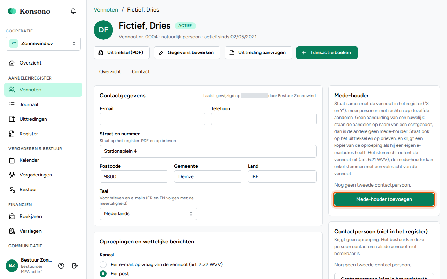Viewport: 447px width, 279px height.
Task: Select the Per e-mail radio option
Action: coord(103,264)
